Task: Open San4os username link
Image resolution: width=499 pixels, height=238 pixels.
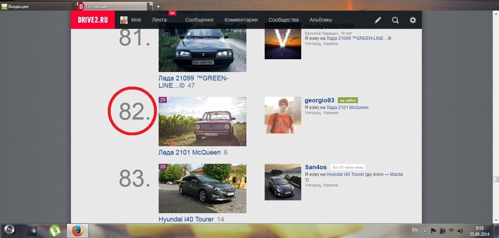Action: coord(316,167)
